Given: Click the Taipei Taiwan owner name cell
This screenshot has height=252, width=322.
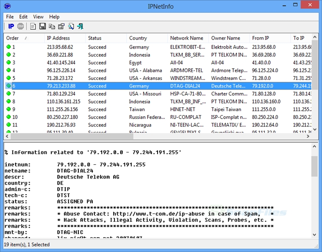Looking at the screenshot, I should point(226,109).
